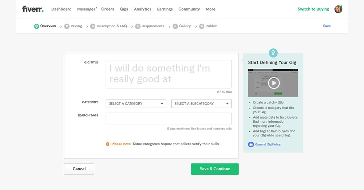
Task: Click the step 5 Gallery circle icon
Action: (175, 26)
